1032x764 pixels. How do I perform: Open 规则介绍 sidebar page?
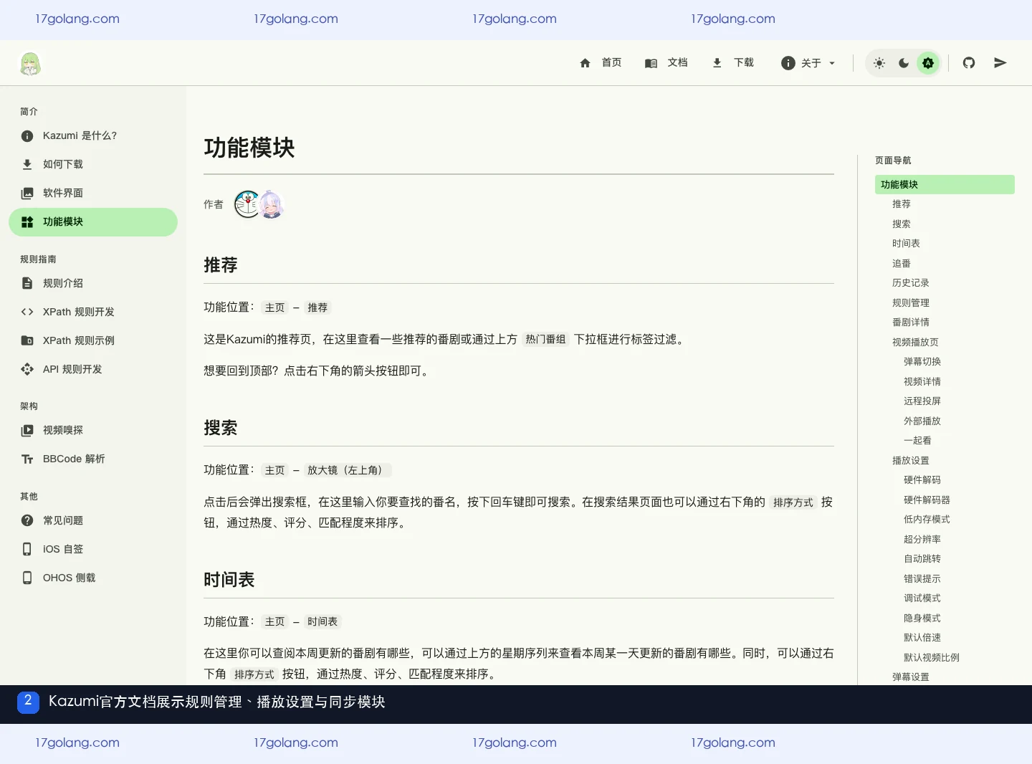click(93, 283)
